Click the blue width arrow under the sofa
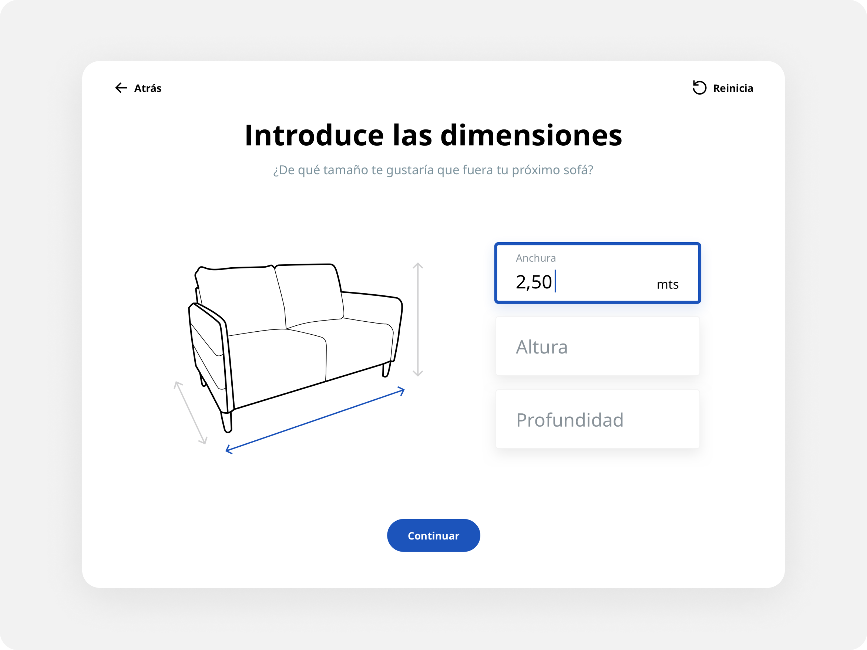This screenshot has width=867, height=650. [315, 420]
